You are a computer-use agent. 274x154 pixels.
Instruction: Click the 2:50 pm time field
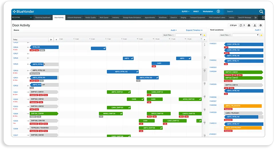click(x=233, y=25)
